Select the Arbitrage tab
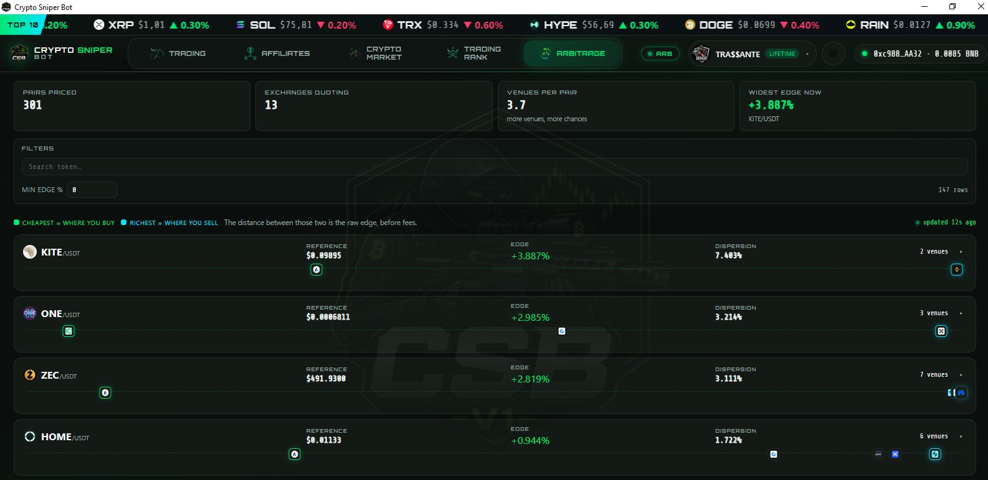Viewport: 988px width, 480px height. [572, 53]
